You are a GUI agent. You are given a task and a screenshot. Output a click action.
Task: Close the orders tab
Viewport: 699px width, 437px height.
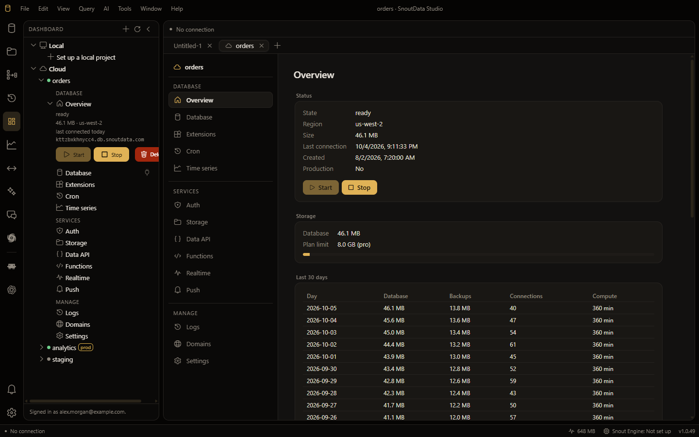[x=262, y=46]
